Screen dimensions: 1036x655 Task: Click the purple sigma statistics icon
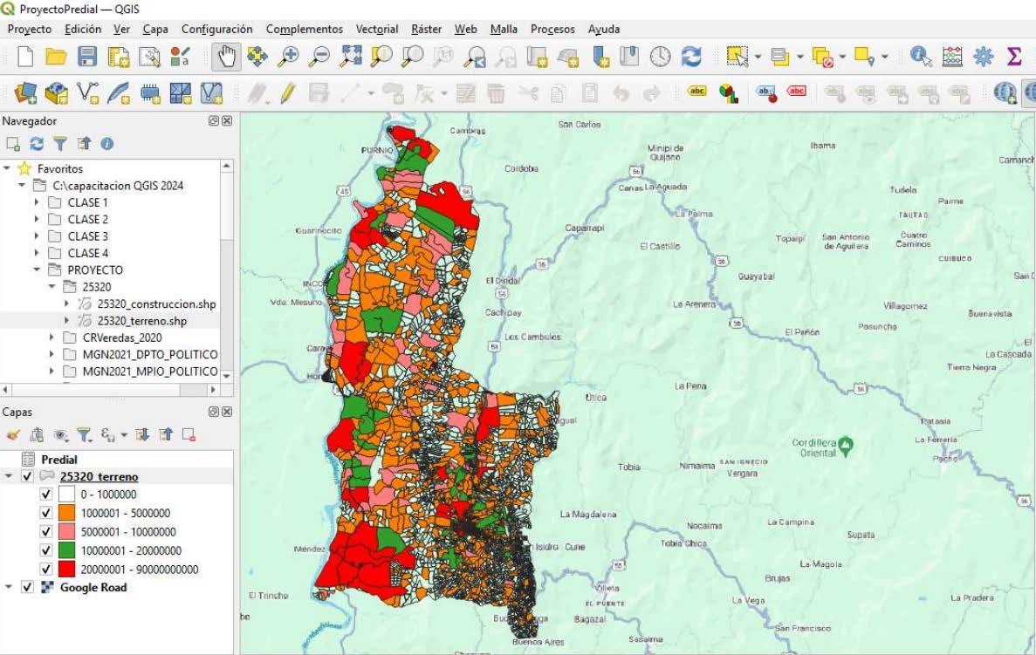tap(1013, 57)
